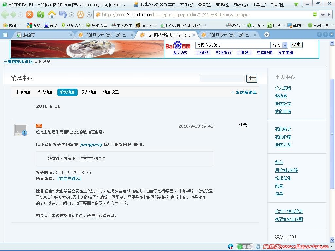Open the 帐户(U) menu
This screenshot has width=335, height=251.
[x=241, y=4]
